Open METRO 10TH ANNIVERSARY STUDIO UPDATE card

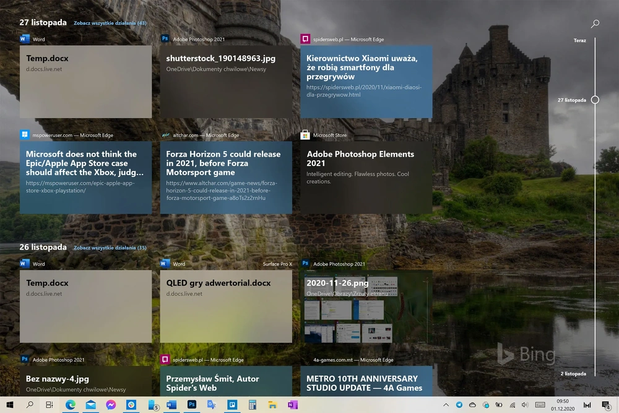click(x=366, y=381)
